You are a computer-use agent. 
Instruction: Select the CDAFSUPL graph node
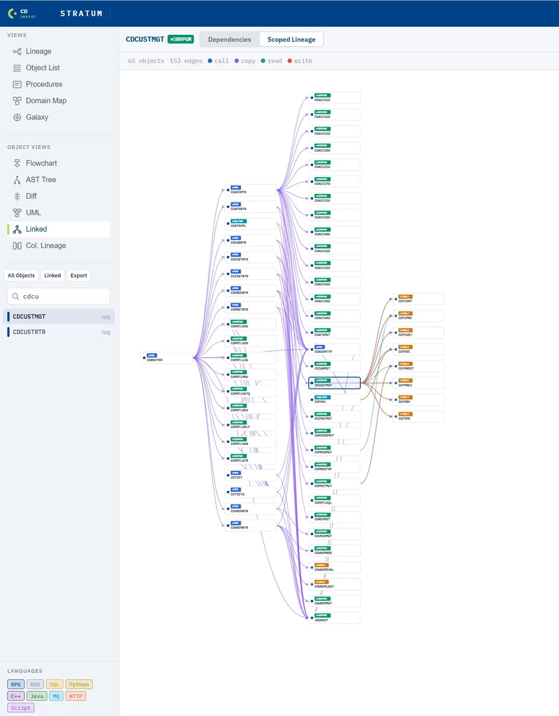250,224
